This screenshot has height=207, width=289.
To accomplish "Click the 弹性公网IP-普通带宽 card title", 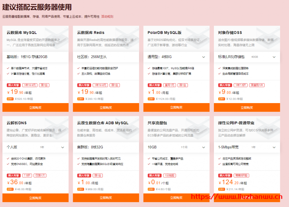I will 236,123.
